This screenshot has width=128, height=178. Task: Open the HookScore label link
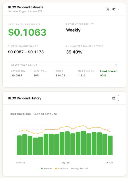(x=108, y=71)
